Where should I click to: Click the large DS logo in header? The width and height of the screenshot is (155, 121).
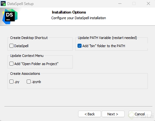[x=10, y=17]
